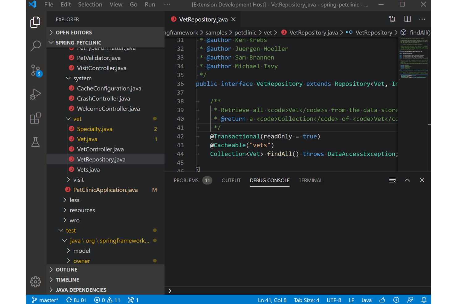457x304 pixels.
Task: Change the UTF-8 encoding setting
Action: click(x=334, y=300)
